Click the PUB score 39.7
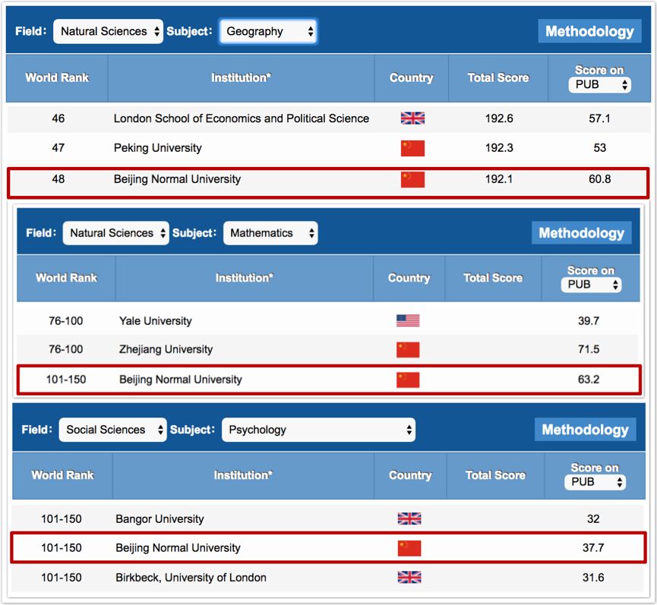The image size is (657, 605). click(589, 321)
